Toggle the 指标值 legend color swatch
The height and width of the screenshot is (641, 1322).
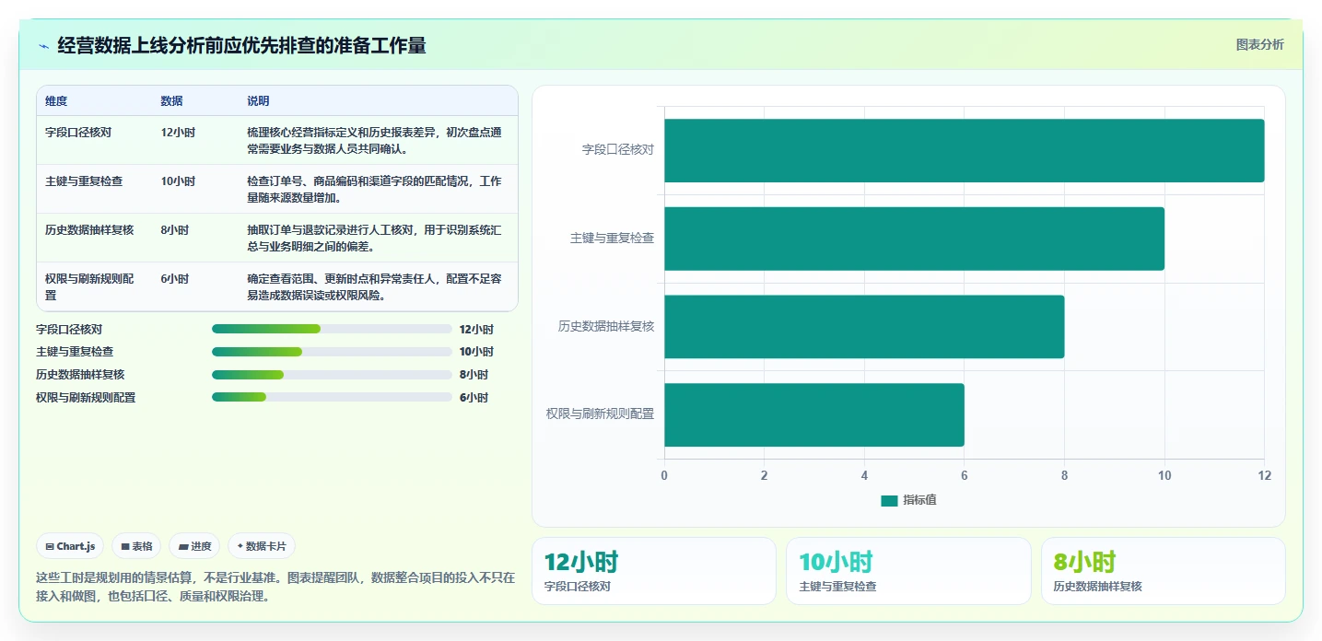pos(889,500)
